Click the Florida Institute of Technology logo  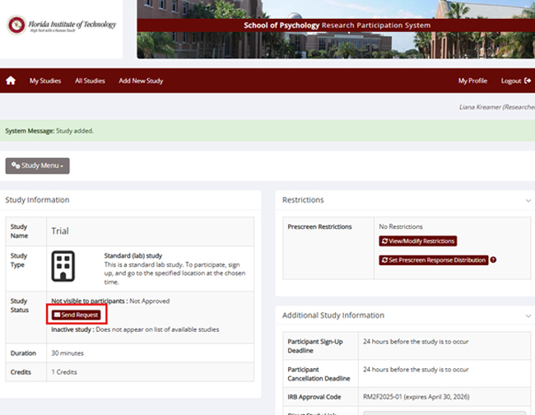click(61, 25)
